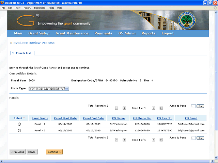The width and height of the screenshot is (218, 163).
Task: Click the Continue button
Action: pyautogui.click(x=54, y=152)
